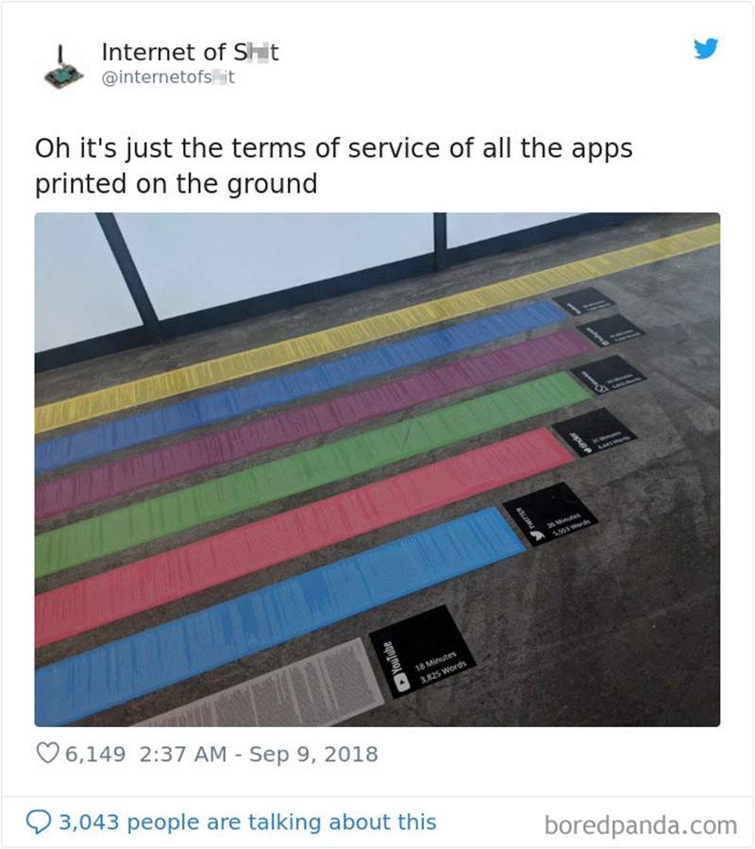Select the green terms-of-service strip
This screenshot has height=849, width=755.
[311, 472]
